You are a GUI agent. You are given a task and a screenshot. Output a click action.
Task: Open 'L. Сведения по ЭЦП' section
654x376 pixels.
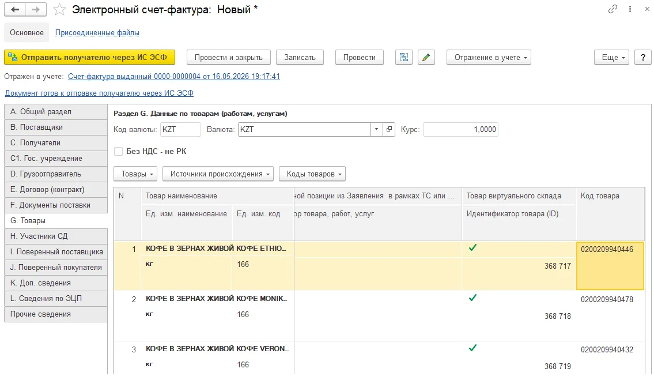pos(56,299)
